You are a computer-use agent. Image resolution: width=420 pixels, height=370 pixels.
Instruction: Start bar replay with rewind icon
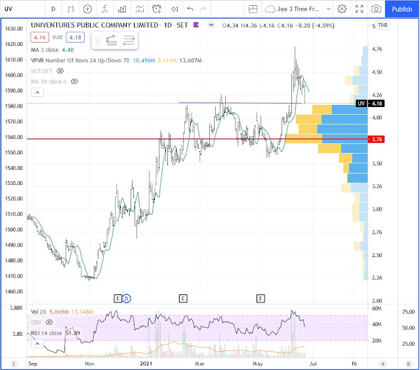point(175,9)
